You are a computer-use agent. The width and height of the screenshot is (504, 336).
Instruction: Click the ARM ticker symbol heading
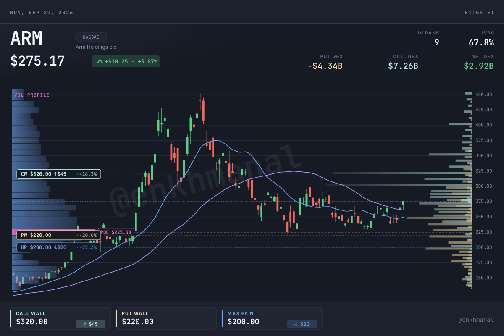tap(26, 39)
